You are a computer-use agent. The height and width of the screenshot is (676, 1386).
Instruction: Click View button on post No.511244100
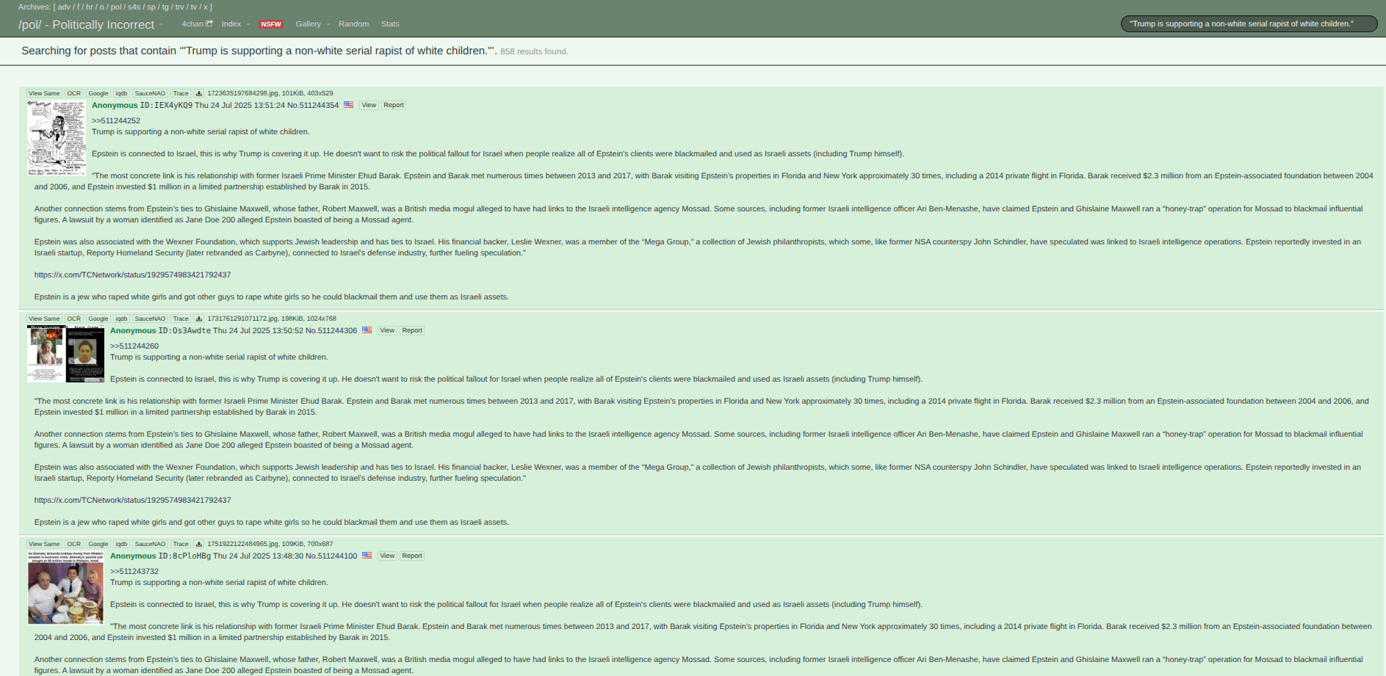(x=387, y=556)
